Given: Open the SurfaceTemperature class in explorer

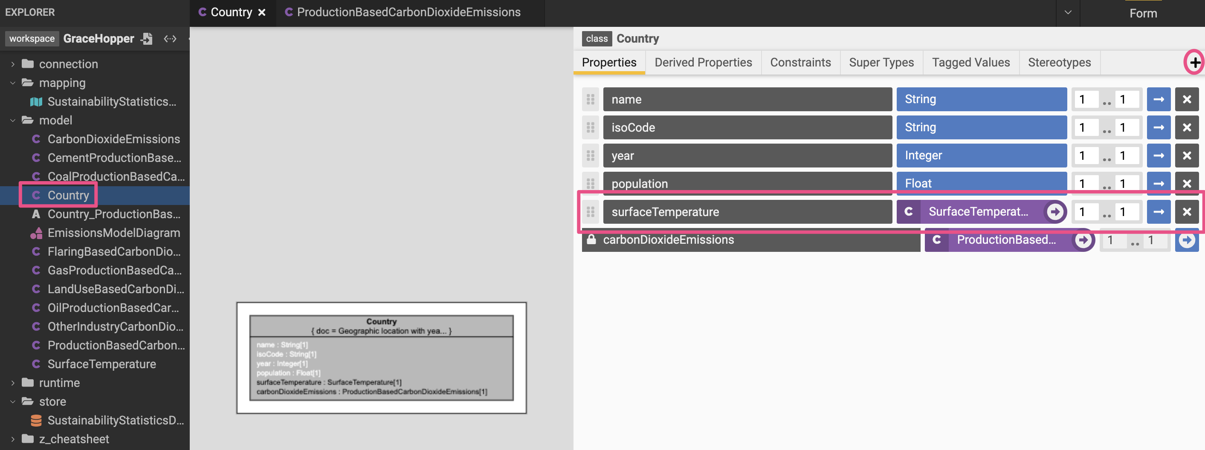Looking at the screenshot, I should [x=101, y=364].
